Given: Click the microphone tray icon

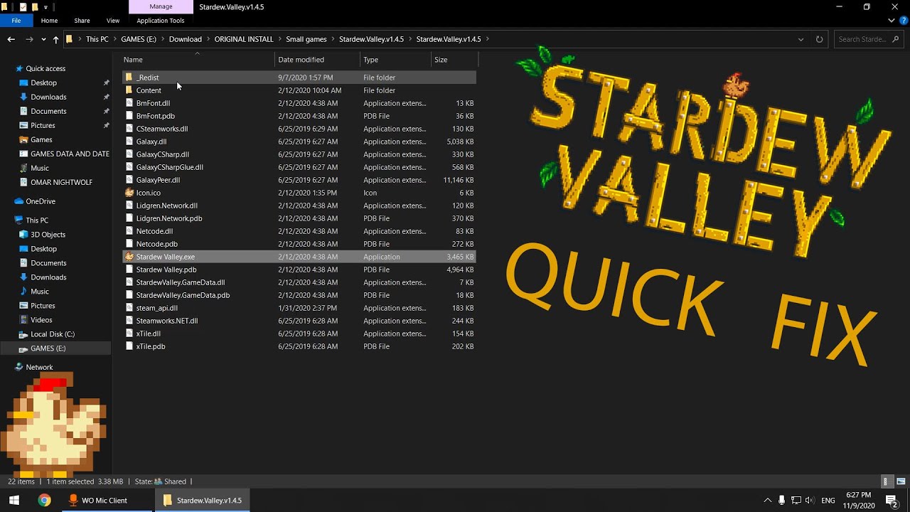Looking at the screenshot, I should 782,501.
